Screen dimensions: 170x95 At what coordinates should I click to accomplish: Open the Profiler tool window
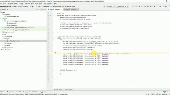pyautogui.click(x=35, y=92)
